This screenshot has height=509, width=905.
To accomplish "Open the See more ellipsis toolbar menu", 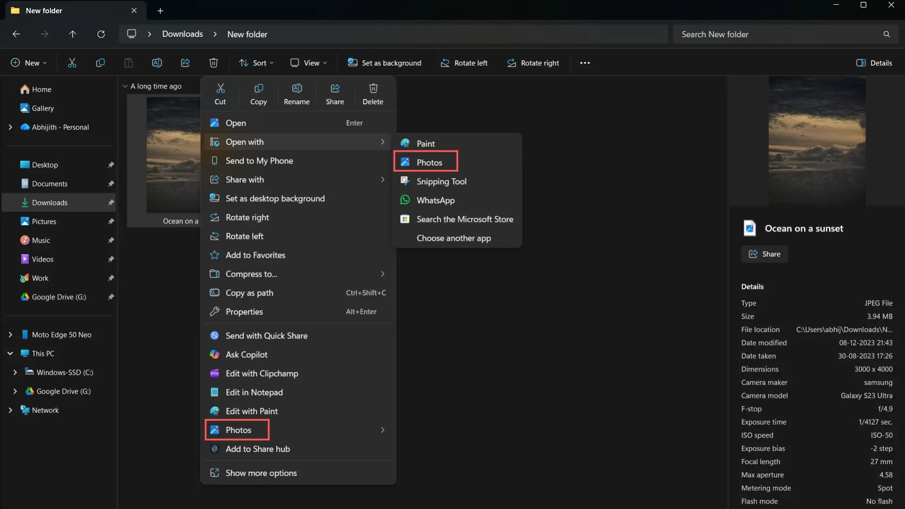I will (x=584, y=63).
